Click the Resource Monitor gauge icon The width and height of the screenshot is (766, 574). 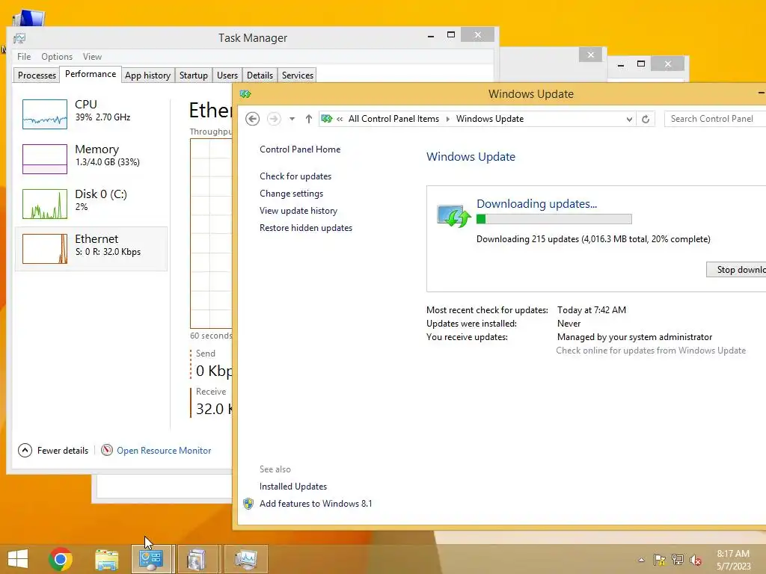click(106, 450)
